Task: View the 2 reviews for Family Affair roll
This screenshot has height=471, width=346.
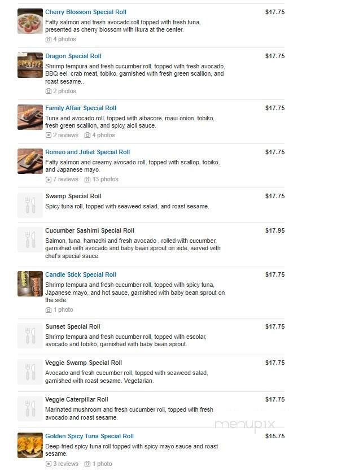Action: [62, 136]
